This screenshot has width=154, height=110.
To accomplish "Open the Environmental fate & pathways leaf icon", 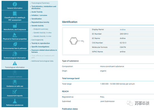I will click(x=15, y=44).
